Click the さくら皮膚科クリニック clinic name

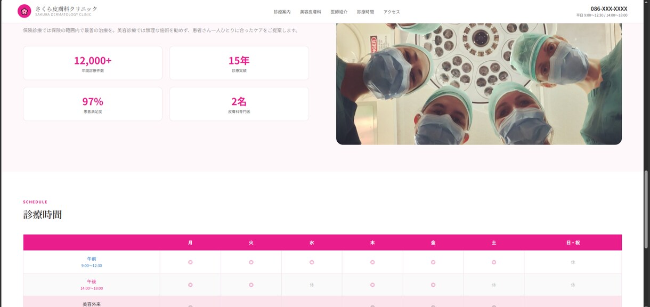(67, 9)
